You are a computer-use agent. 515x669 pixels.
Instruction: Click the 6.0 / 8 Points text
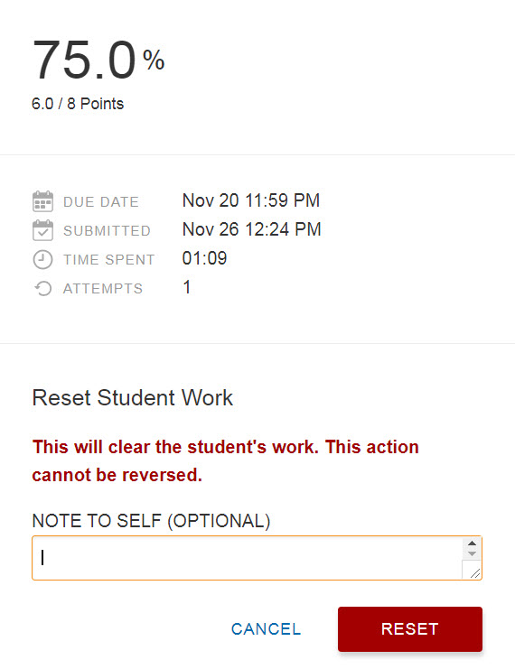[78, 104]
